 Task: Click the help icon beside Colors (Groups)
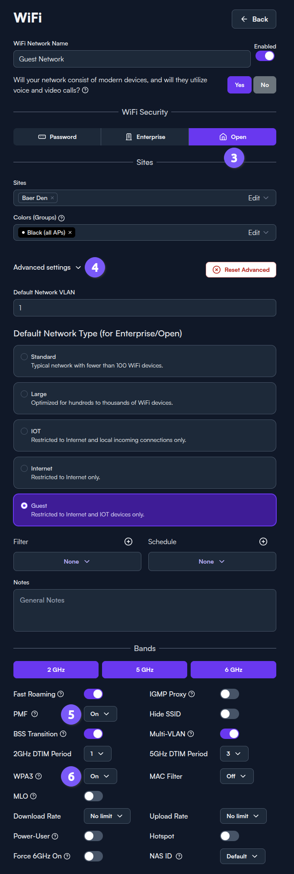tap(61, 218)
